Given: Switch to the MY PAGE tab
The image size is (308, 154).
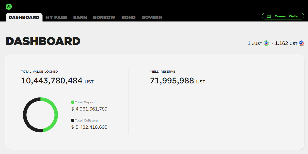Looking at the screenshot, I should point(56,17).
